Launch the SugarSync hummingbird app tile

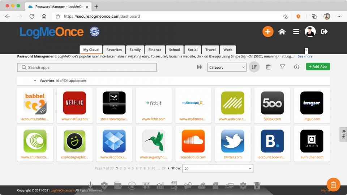(x=154, y=144)
